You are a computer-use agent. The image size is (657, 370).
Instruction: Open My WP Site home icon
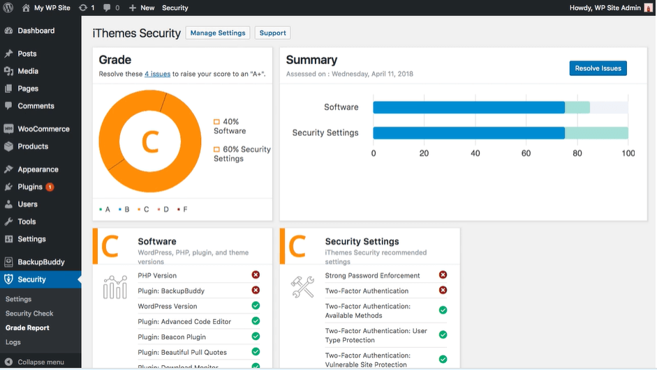coord(26,8)
